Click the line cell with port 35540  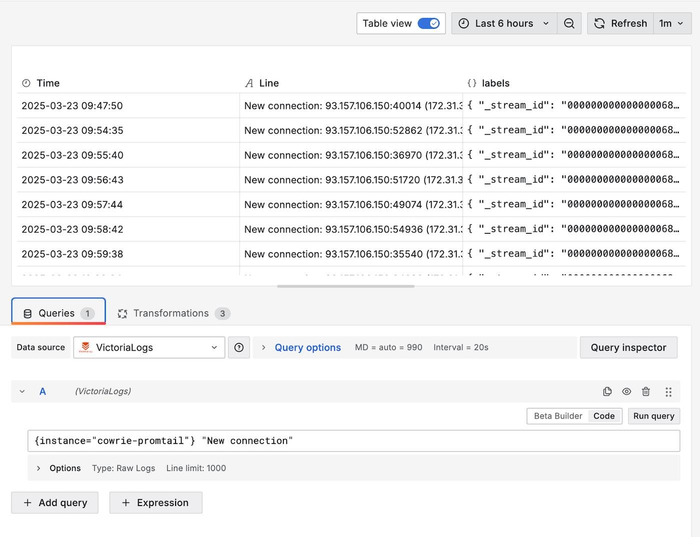click(351, 254)
